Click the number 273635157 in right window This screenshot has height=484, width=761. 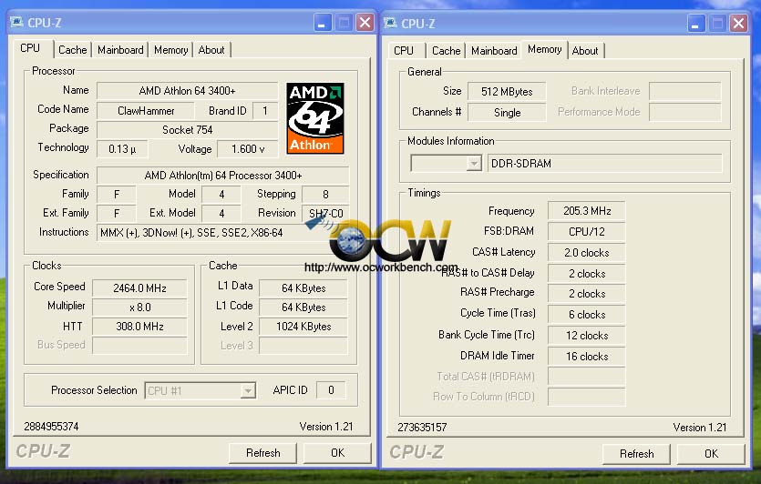click(x=422, y=428)
